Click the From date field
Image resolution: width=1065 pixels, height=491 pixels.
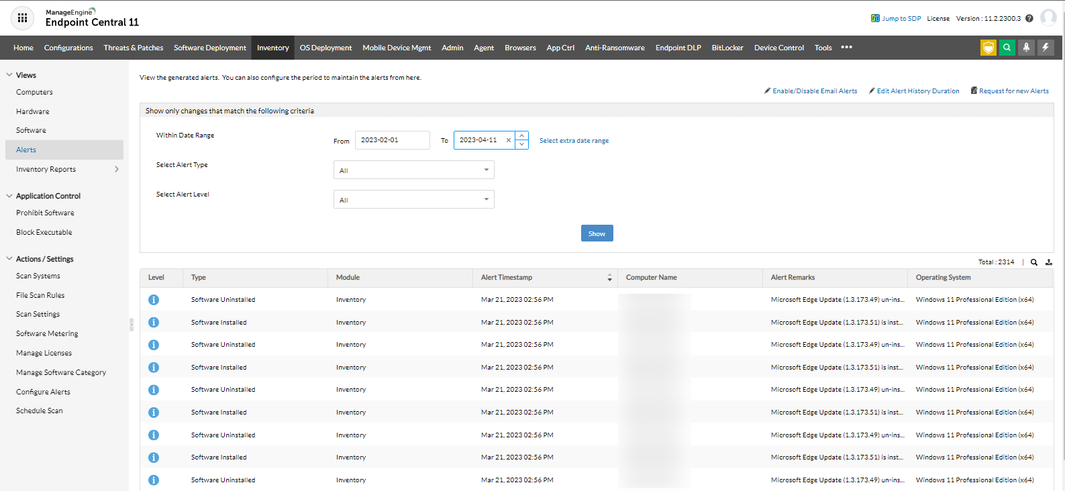point(393,140)
